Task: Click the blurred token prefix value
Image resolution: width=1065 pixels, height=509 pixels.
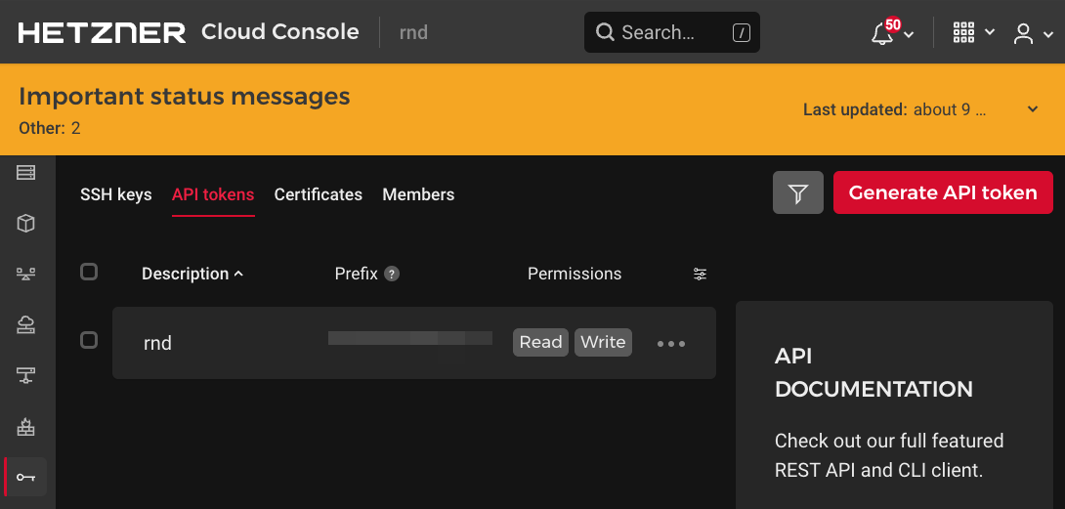Action: [x=410, y=338]
